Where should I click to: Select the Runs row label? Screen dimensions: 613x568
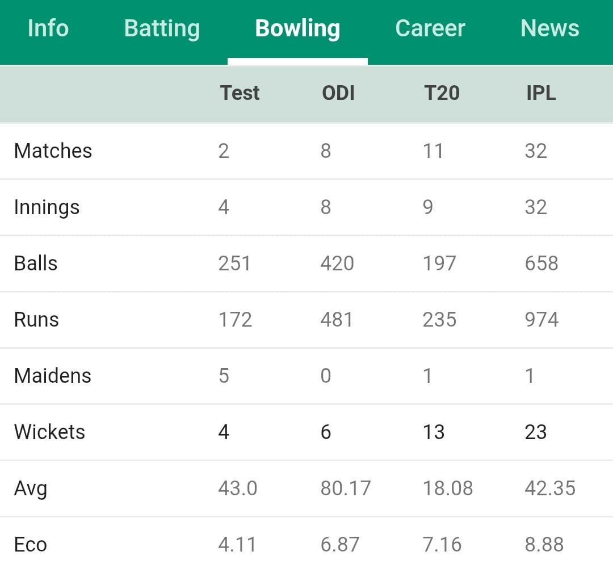36,319
